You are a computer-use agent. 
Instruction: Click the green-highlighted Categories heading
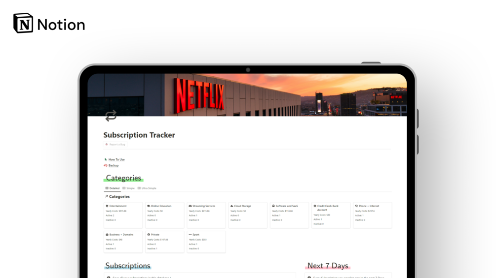coord(123,178)
